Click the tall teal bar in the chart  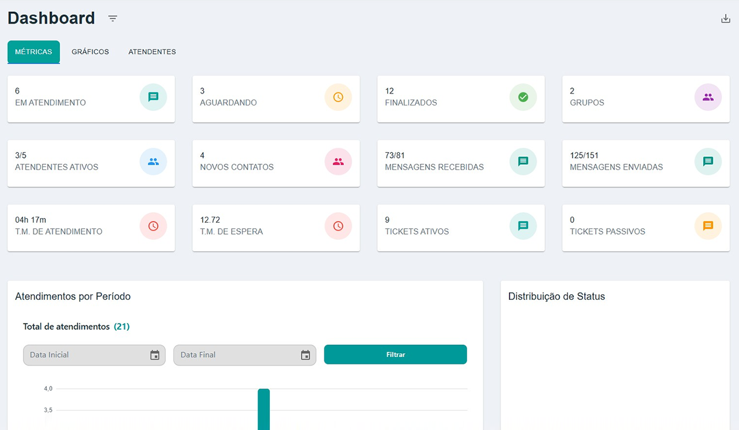(264, 409)
